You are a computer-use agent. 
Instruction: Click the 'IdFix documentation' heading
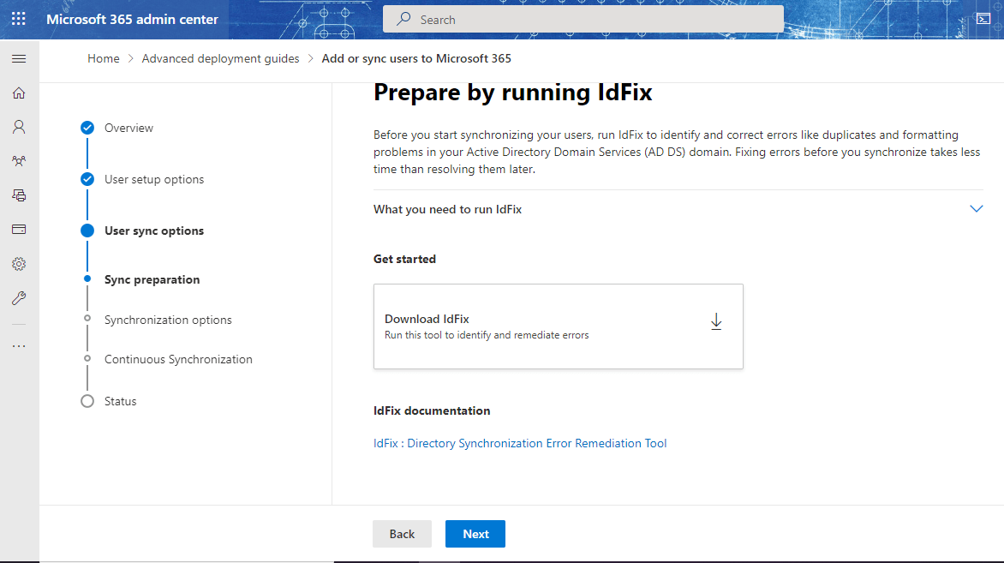coord(433,410)
